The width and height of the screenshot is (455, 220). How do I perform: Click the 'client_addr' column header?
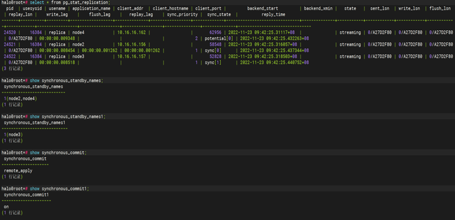point(130,9)
